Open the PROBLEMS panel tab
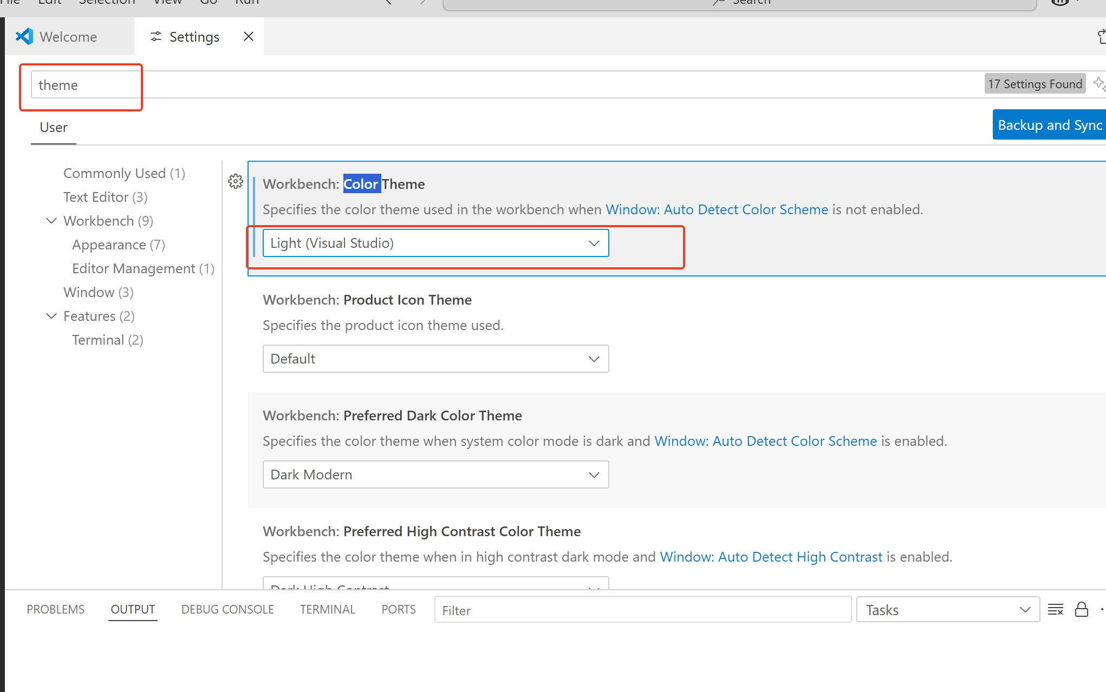1106x692 pixels. coord(56,610)
